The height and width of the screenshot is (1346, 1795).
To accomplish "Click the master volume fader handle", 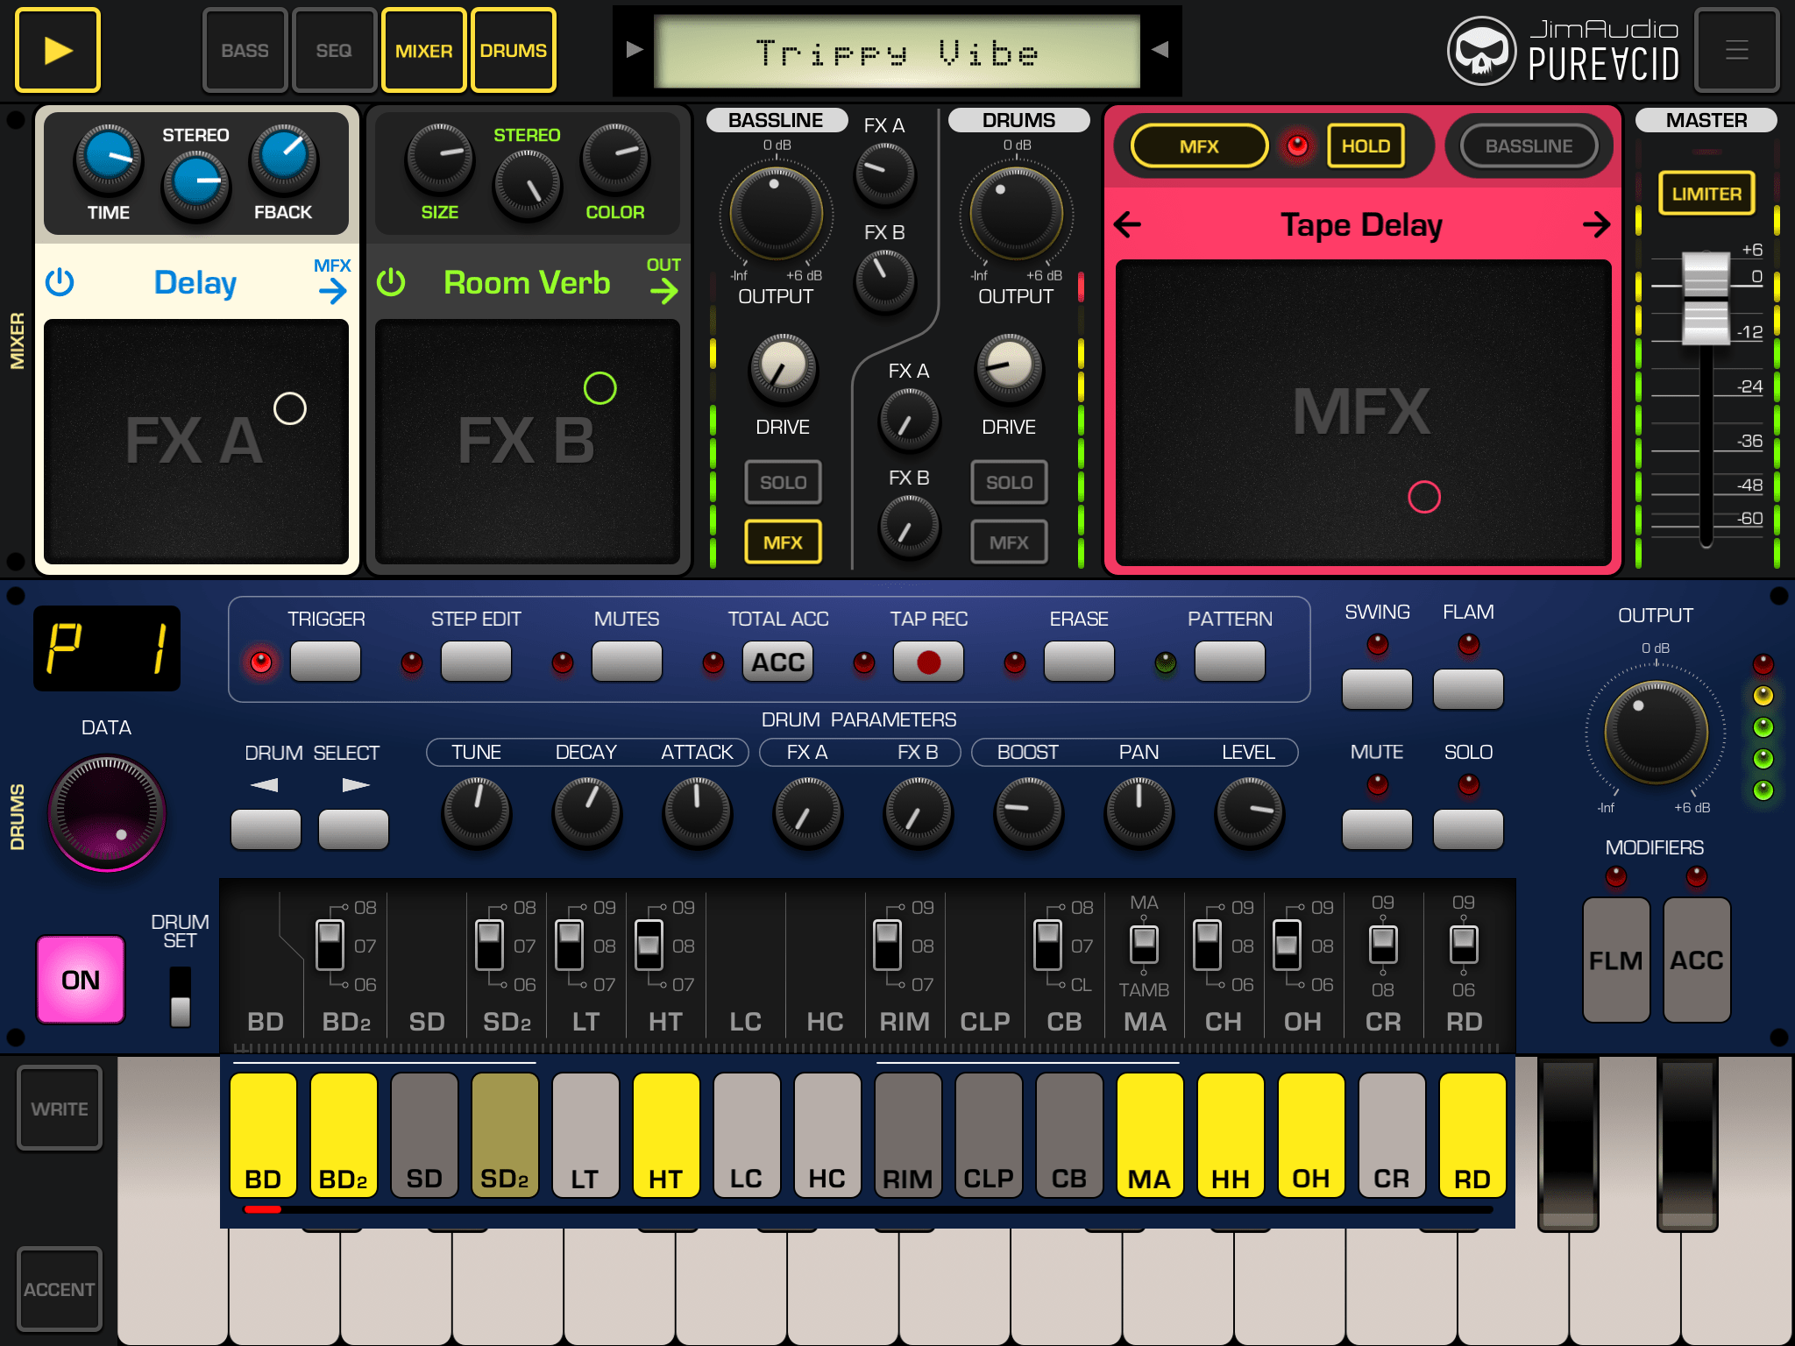I will coord(1705,298).
